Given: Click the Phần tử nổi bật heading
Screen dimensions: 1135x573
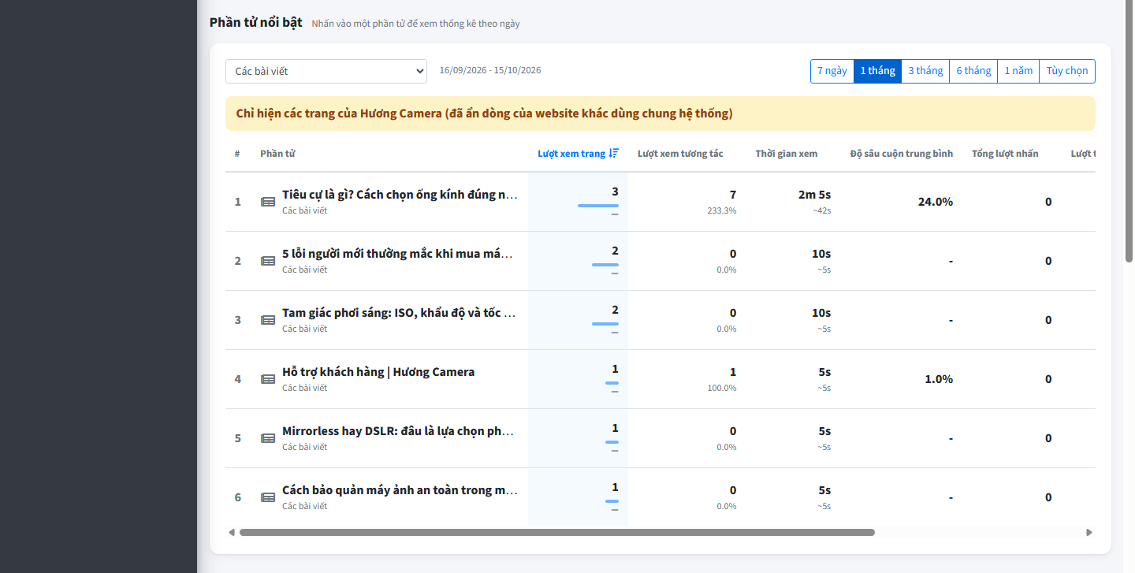Looking at the screenshot, I should point(256,22).
